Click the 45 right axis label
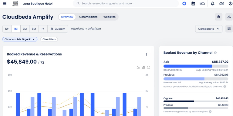 pyautogui.click(x=147, y=75)
